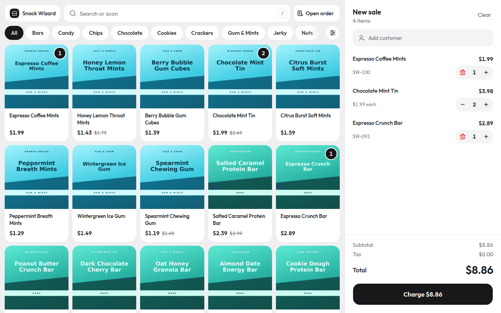Remove Espresso Coffee Mints with trash icon
This screenshot has width=501, height=313.
click(x=463, y=72)
